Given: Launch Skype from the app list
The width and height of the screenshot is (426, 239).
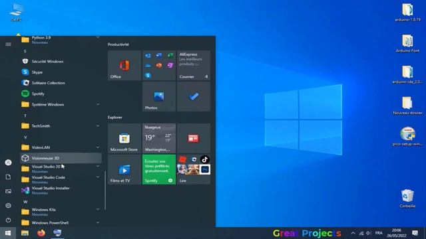Looking at the screenshot, I should [x=61, y=72].
